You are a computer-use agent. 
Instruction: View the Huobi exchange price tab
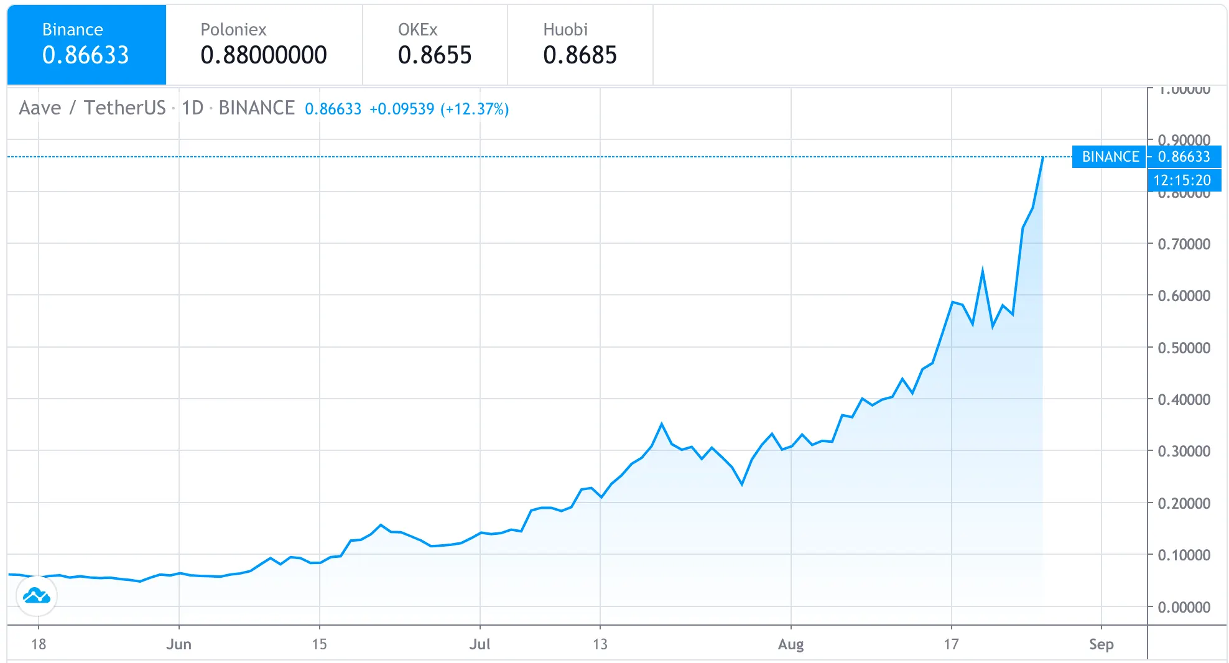[x=580, y=44]
